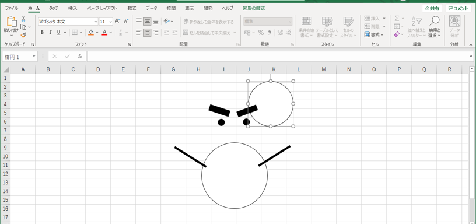Open the number format dropdown 標準
476x224 pixels.
(x=290, y=22)
